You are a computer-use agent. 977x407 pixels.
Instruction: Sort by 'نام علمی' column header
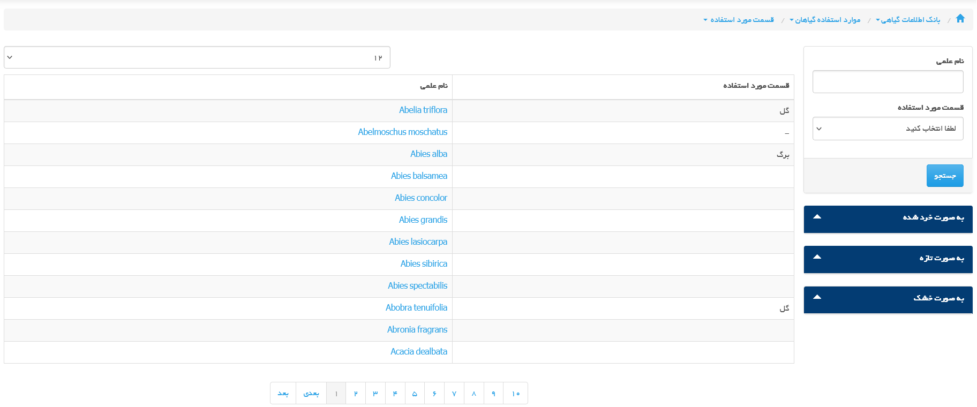click(x=433, y=86)
